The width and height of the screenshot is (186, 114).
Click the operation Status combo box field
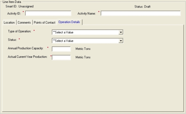point(87,41)
